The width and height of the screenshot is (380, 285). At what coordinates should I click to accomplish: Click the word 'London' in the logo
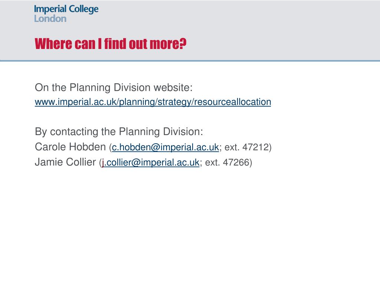click(50, 19)
